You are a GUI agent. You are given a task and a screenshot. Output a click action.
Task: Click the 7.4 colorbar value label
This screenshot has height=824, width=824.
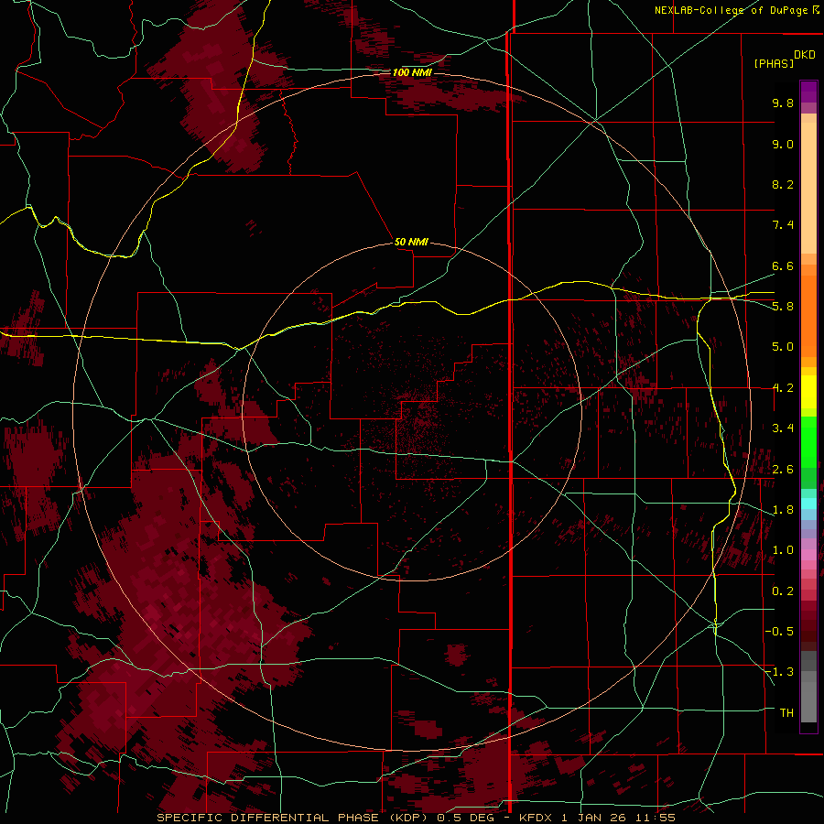click(783, 225)
